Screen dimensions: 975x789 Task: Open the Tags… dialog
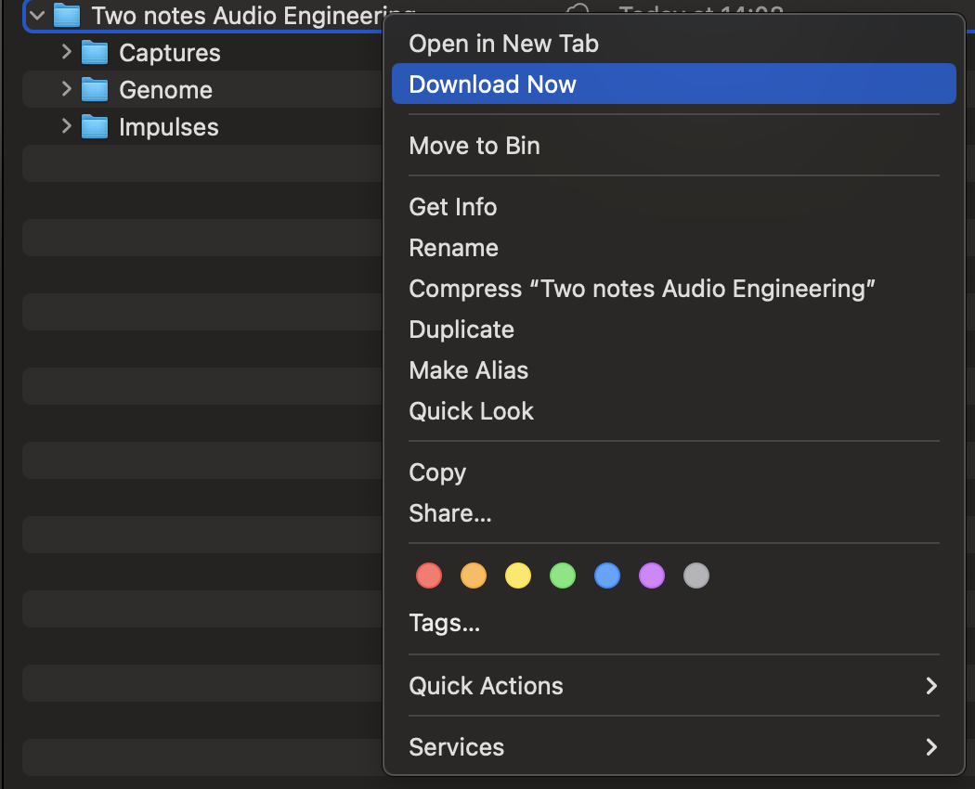[x=674, y=623]
